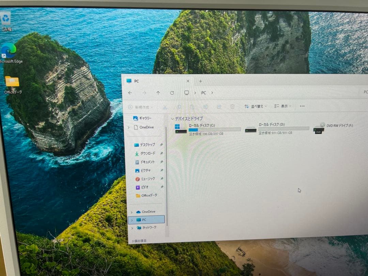
Task: Collapse the デバイスとドライブ section
Action: (173, 119)
